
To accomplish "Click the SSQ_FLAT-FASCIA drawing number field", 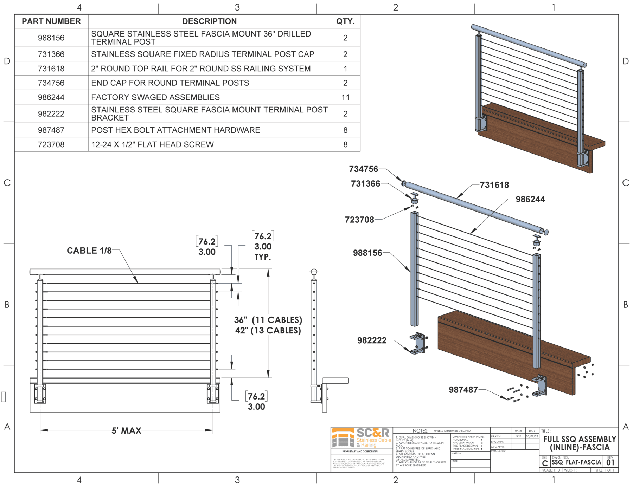I will click(x=576, y=462).
